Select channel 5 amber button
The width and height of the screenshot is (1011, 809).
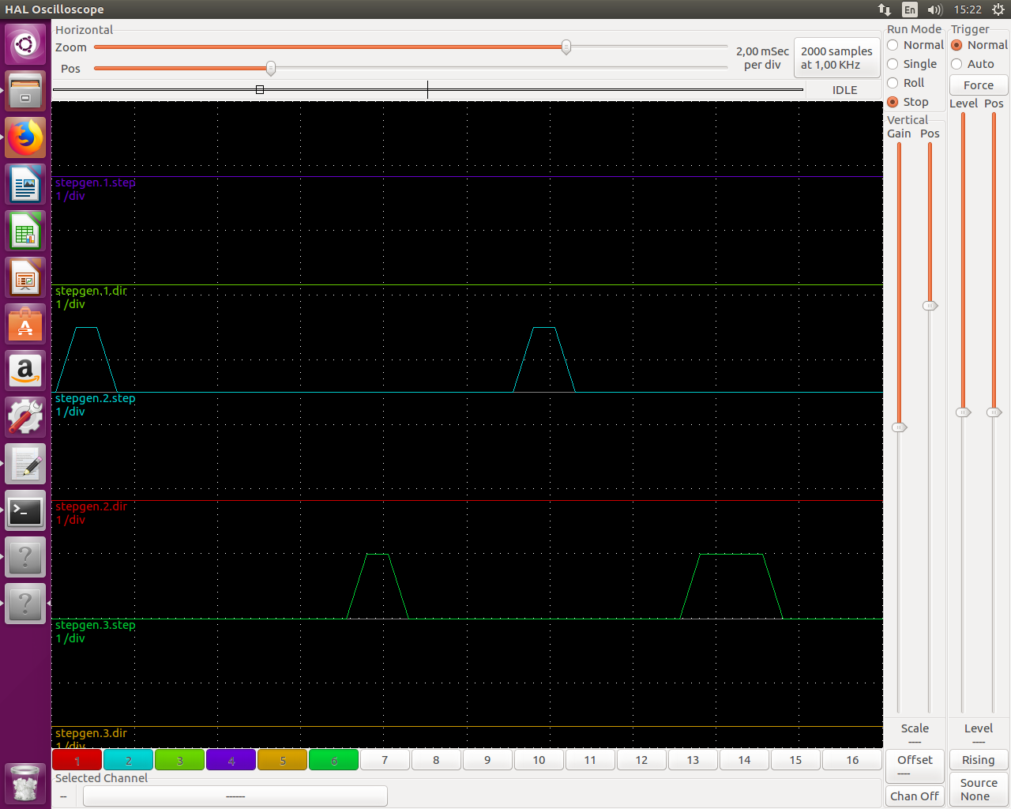(282, 760)
